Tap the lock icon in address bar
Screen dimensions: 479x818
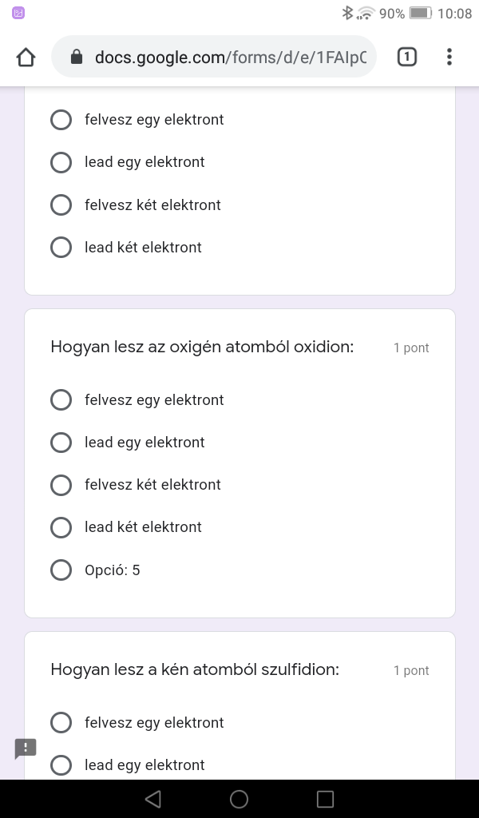(77, 57)
